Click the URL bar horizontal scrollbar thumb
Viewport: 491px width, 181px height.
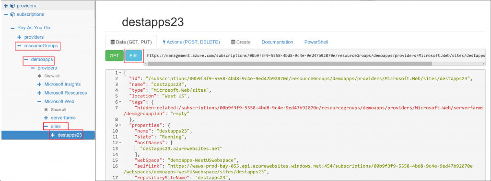(x=290, y=64)
